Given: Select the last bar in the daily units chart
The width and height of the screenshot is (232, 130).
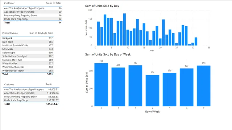Looking at the screenshot, I should click(196, 42).
